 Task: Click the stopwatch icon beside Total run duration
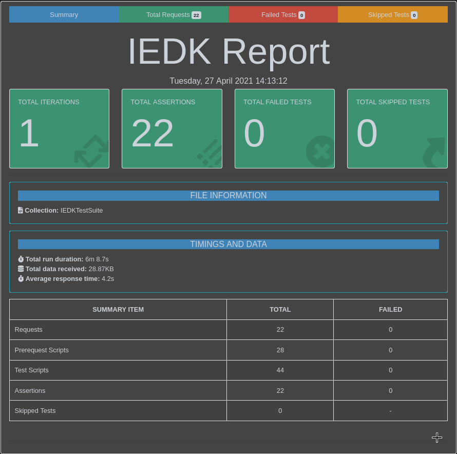pyautogui.click(x=21, y=259)
